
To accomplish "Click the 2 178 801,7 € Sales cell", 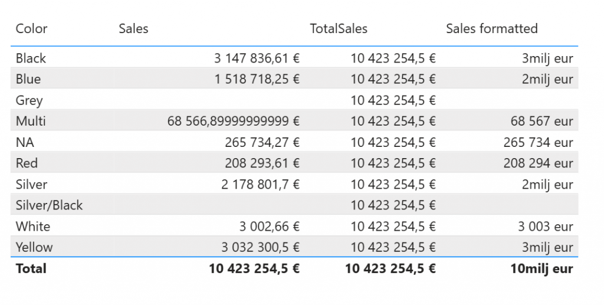I will pyautogui.click(x=261, y=185).
